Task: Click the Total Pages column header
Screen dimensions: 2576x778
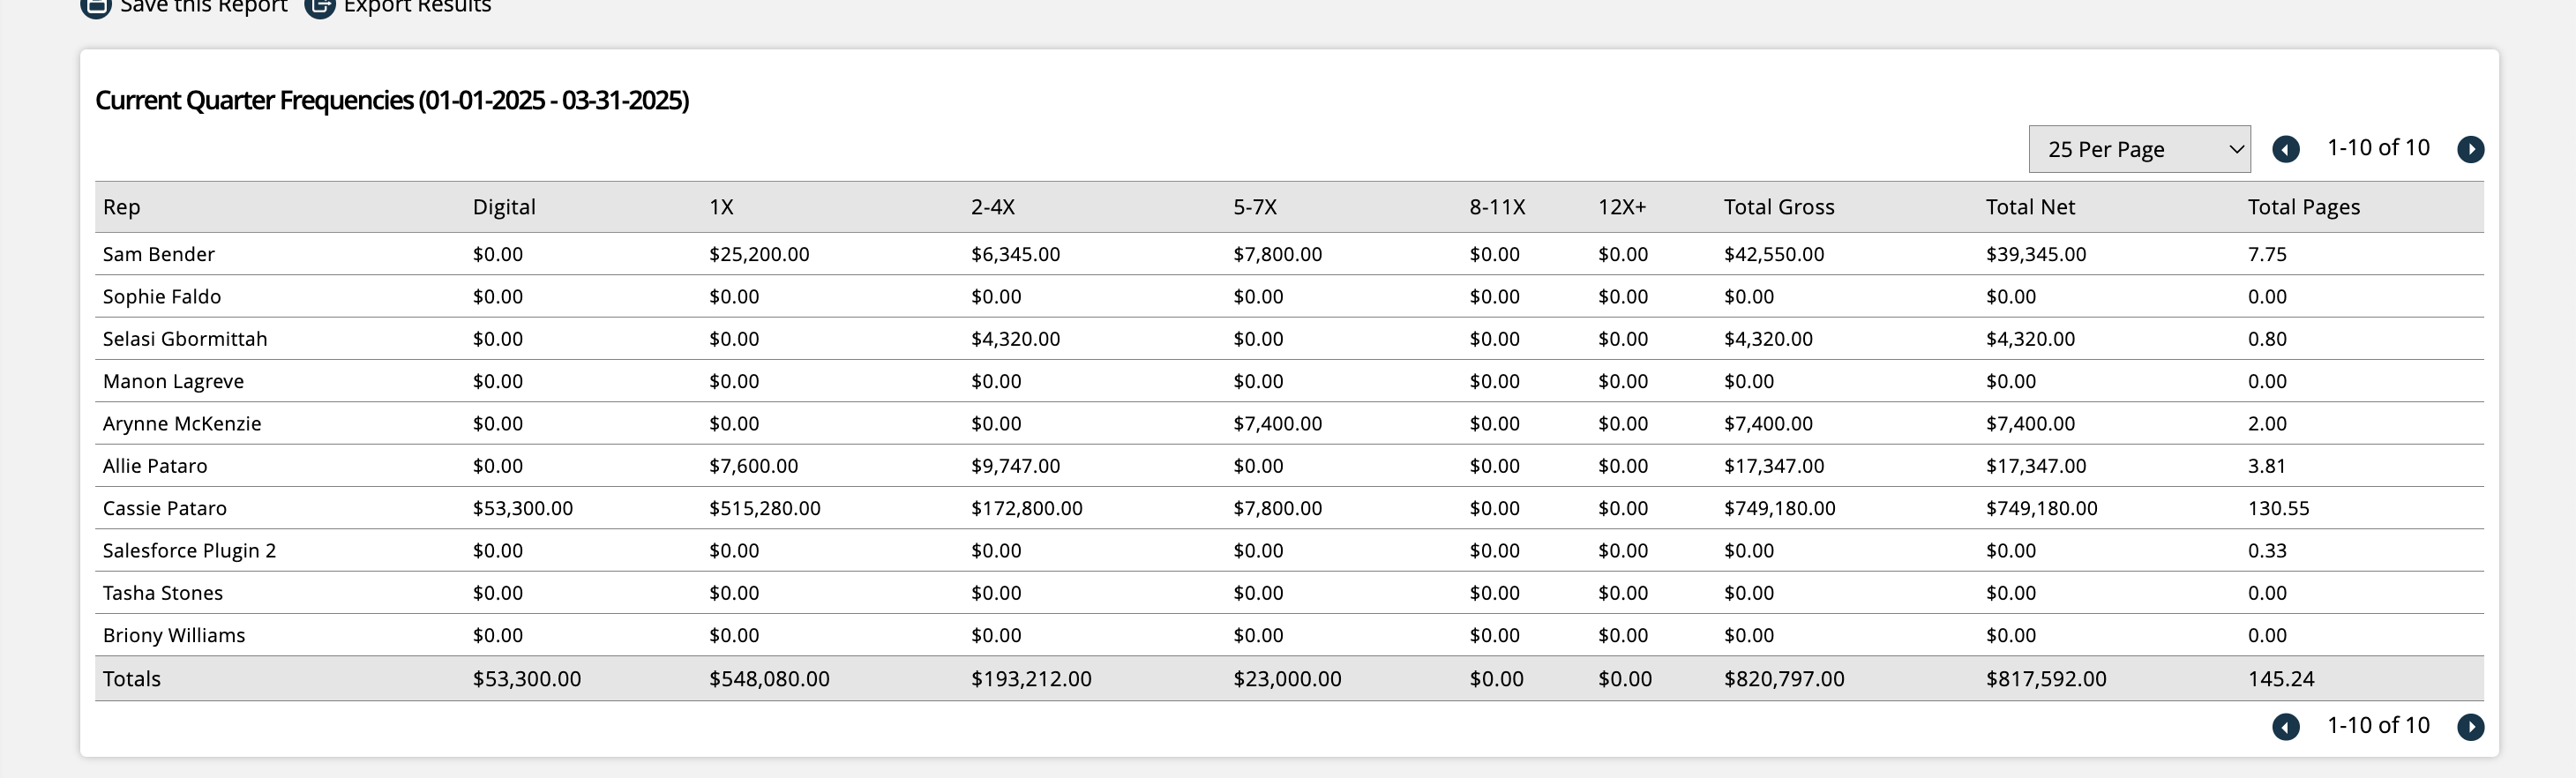Action: (2303, 207)
